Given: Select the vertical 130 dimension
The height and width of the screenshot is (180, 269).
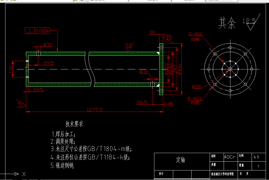Looking at the screenshot, I should (x=11, y=69).
